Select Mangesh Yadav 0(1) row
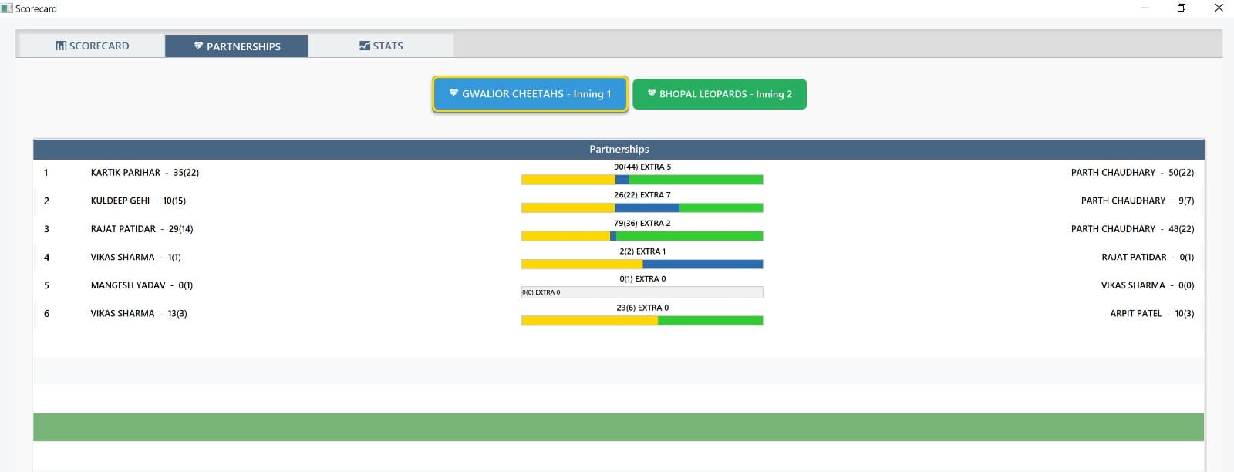 click(x=619, y=285)
